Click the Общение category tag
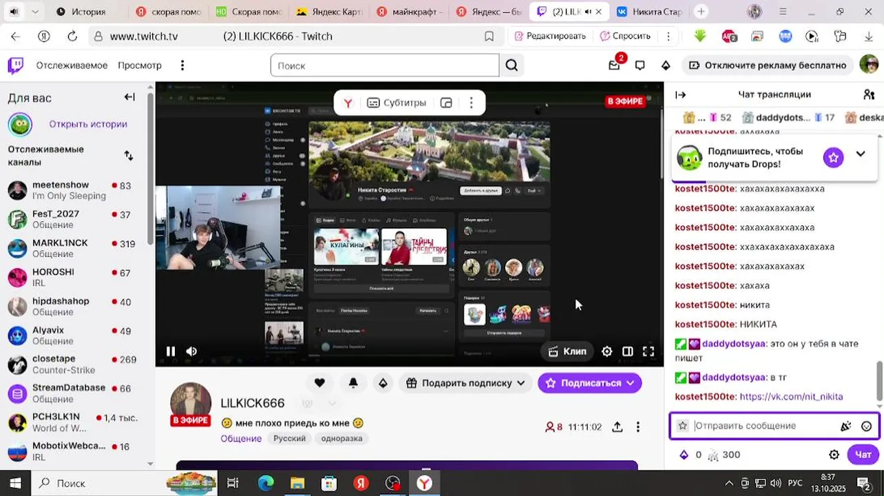This screenshot has height=496, width=884. (241, 439)
